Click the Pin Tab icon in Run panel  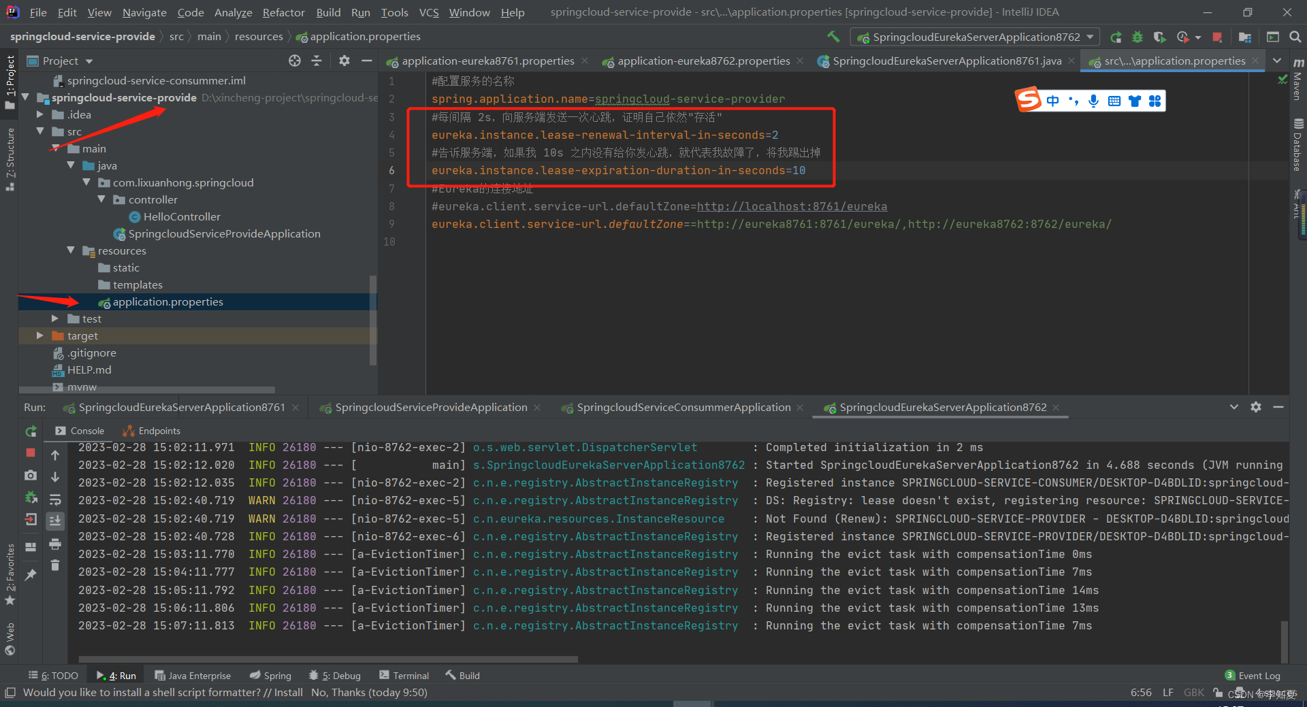click(31, 575)
